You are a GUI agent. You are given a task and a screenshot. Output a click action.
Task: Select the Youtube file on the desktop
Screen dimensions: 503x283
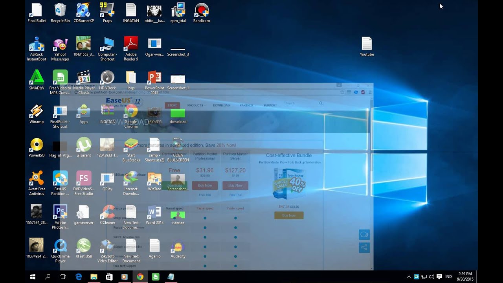pos(367,46)
